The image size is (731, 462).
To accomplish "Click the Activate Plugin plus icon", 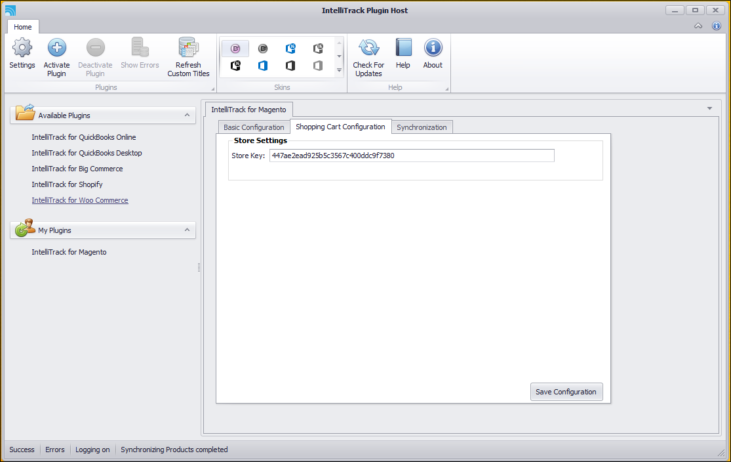I will (56, 48).
